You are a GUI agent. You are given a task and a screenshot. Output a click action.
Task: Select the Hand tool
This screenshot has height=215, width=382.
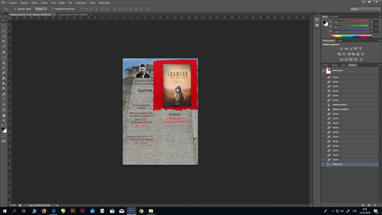4,115
